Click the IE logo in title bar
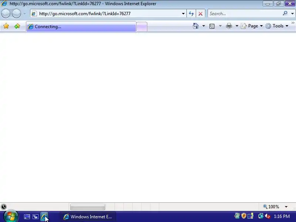Screen dimensions: 296x222 click(4, 3)
